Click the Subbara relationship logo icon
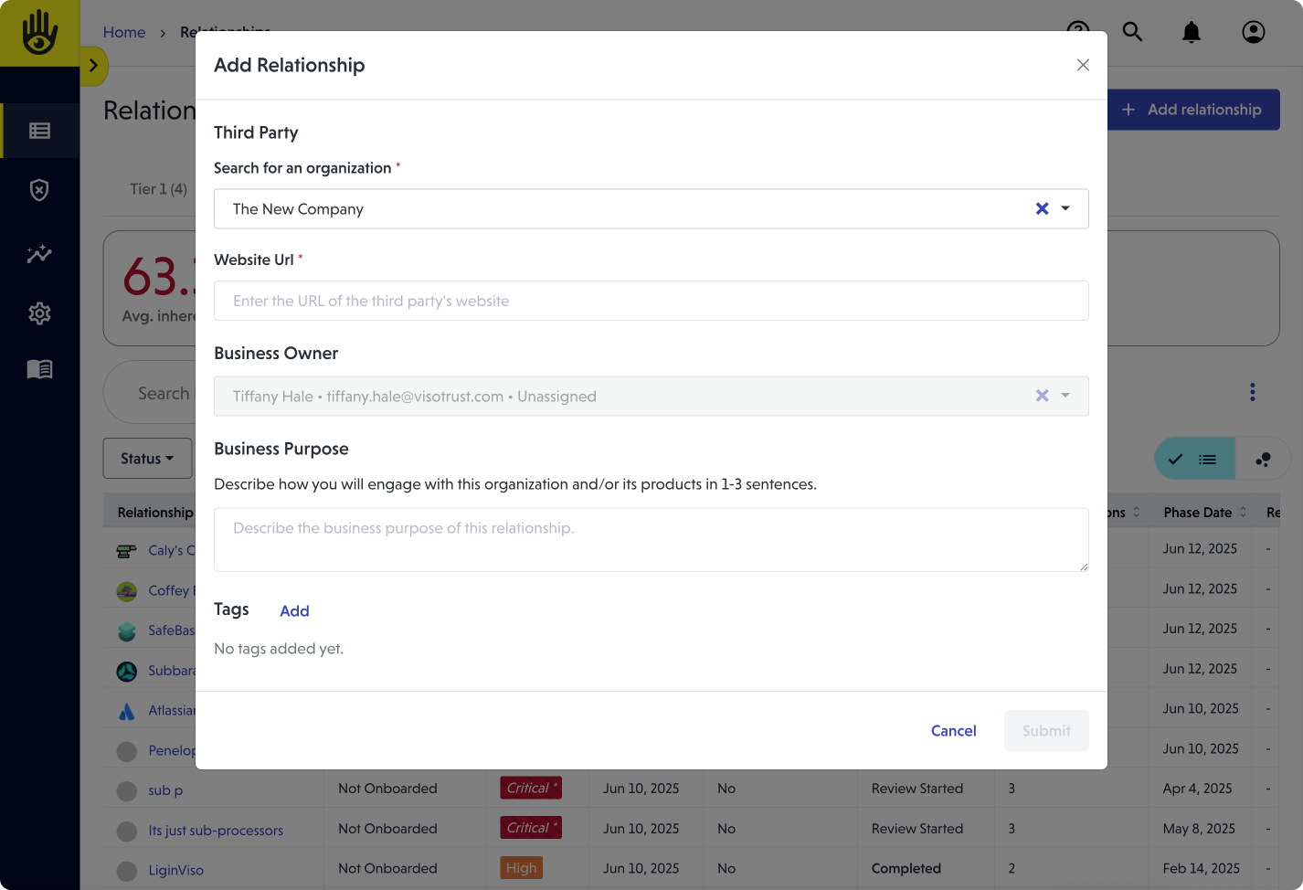This screenshot has height=890, width=1303. click(127, 672)
